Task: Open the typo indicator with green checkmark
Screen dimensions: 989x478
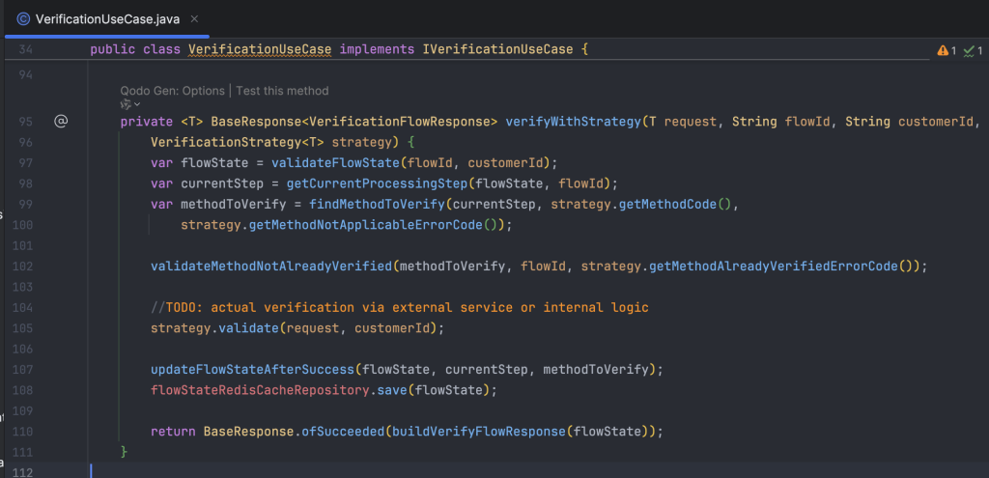Action: pyautogui.click(x=973, y=50)
